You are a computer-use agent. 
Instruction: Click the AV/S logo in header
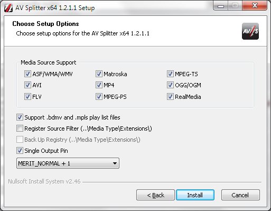click(x=250, y=31)
